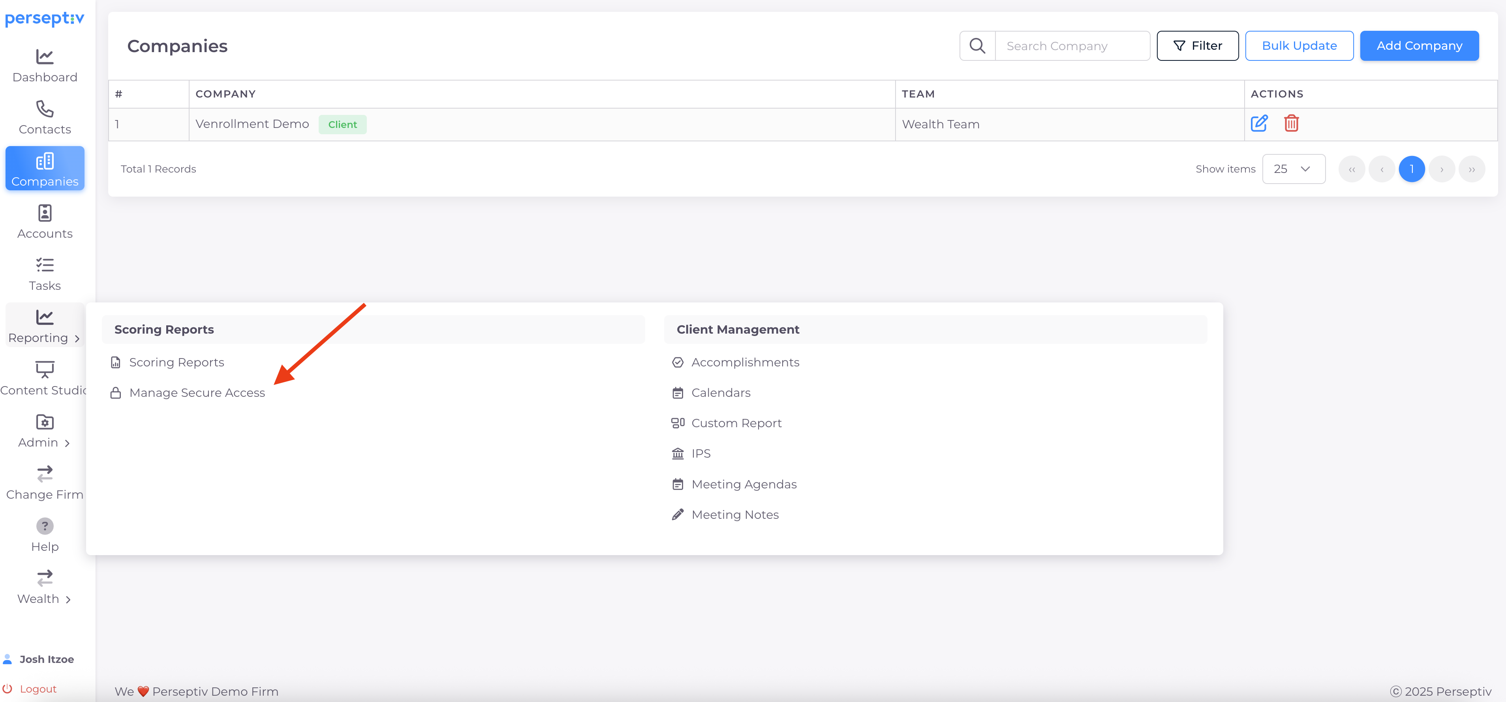The image size is (1506, 702).
Task: Click into the Search Company field
Action: click(x=1072, y=45)
